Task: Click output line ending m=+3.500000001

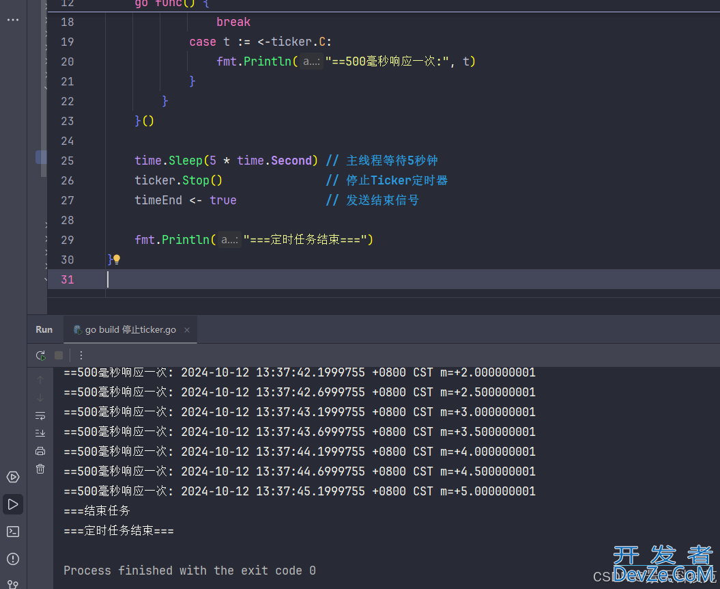Action: 300,432
